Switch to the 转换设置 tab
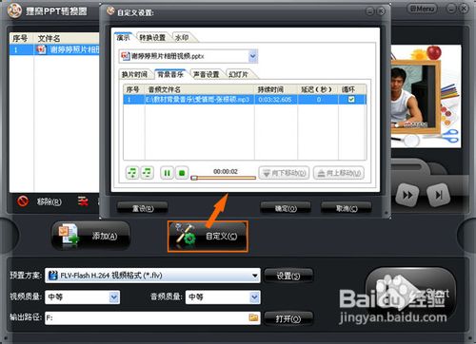This screenshot has width=476, height=344. (x=152, y=37)
